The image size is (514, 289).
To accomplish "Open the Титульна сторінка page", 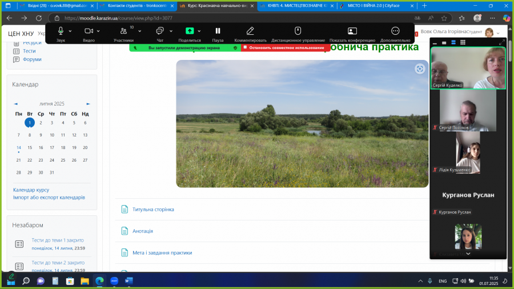I will pos(153,210).
